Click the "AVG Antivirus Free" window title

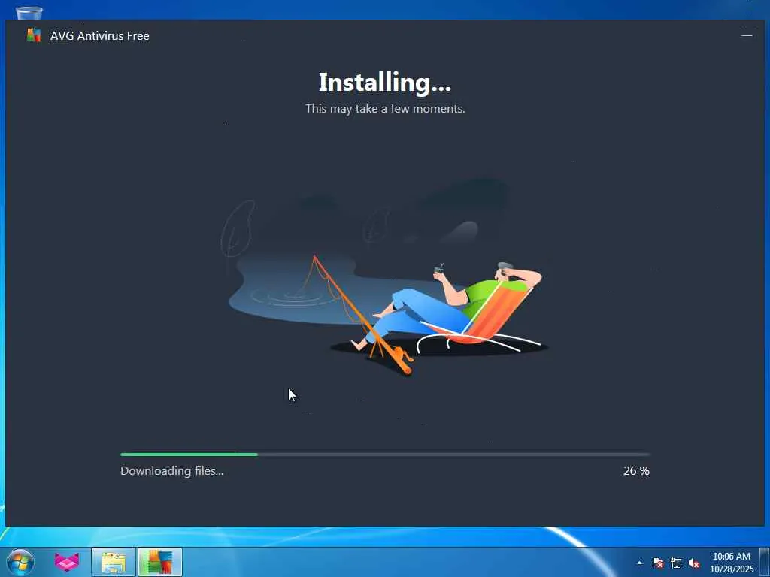100,36
